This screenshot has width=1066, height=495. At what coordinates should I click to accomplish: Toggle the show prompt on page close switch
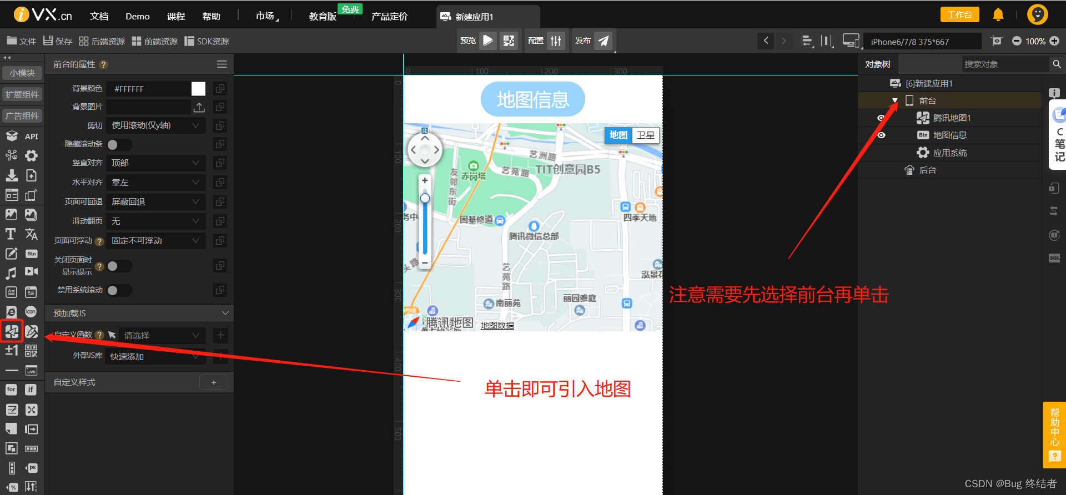click(x=119, y=266)
